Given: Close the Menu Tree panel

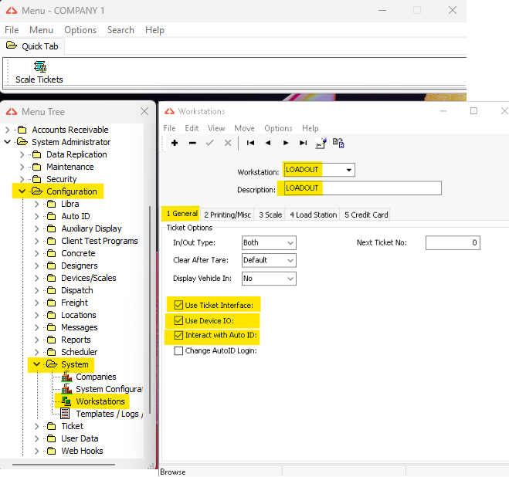Looking at the screenshot, I should 144,111.
